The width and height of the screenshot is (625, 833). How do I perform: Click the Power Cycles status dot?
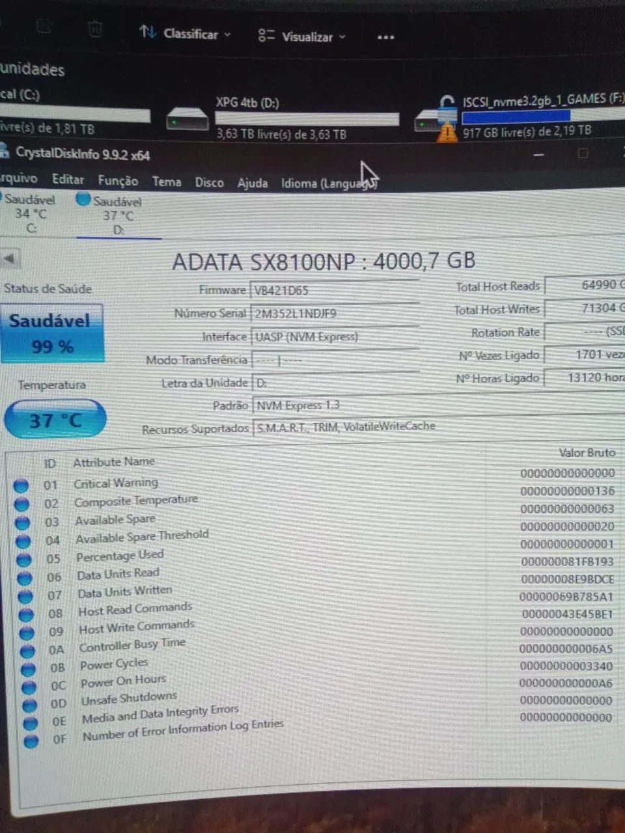29,670
